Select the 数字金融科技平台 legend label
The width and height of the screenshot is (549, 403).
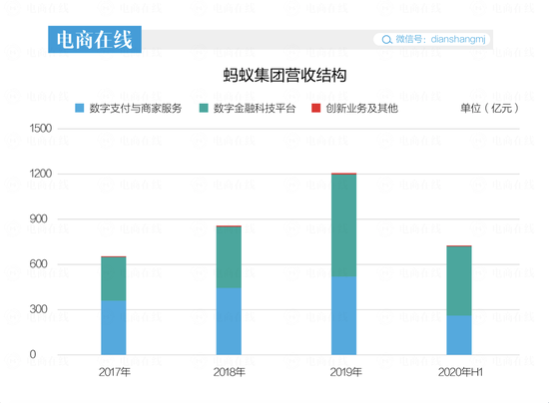255,109
